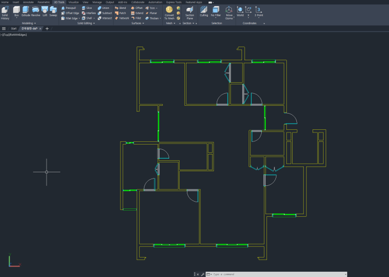Rotate UCS about X axis
Screen dimensions: 389x277
(248, 12)
